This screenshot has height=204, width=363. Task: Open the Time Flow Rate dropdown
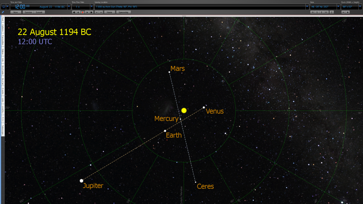(92, 7)
